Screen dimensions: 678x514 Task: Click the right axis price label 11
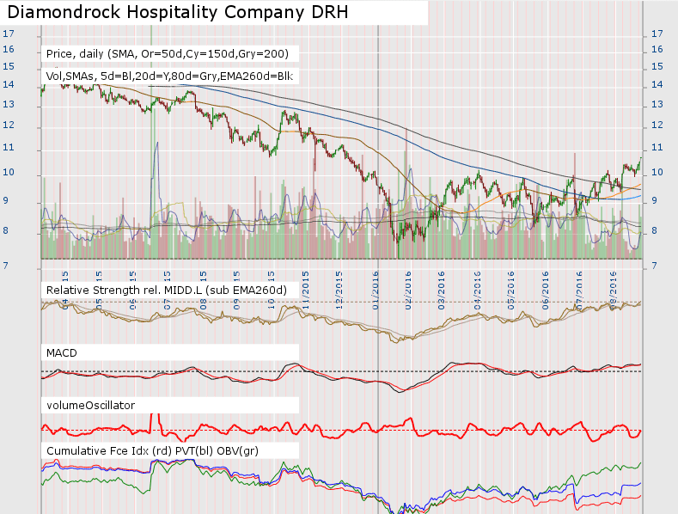(657, 147)
